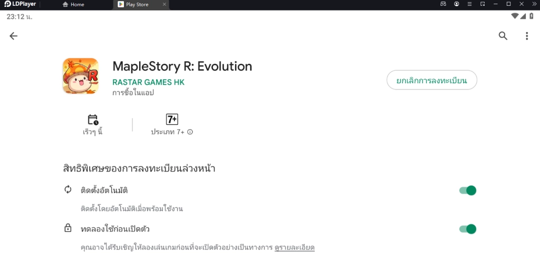Open RASTAR GAMES HK developer page
This screenshot has height=261, width=540.
pyautogui.click(x=148, y=82)
